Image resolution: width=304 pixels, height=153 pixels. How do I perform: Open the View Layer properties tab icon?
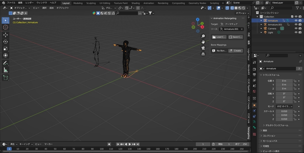(254, 80)
